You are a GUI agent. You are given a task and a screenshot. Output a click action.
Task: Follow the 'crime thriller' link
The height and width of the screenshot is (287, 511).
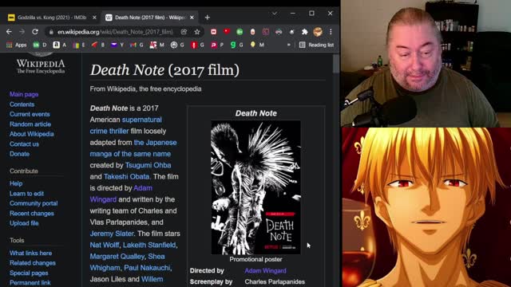(109, 131)
